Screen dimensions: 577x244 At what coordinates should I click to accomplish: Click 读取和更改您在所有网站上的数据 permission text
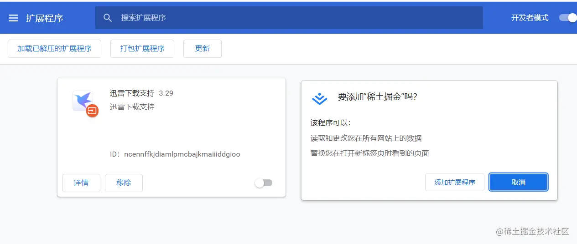click(x=366, y=138)
